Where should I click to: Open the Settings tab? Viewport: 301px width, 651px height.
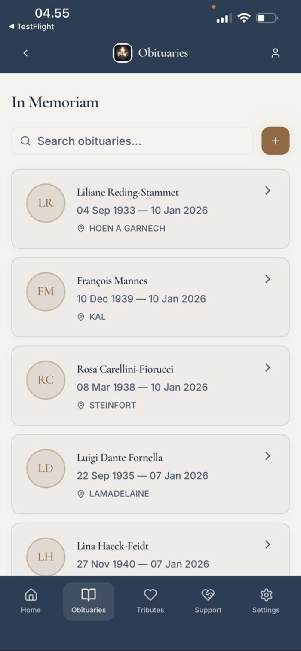[x=266, y=601]
